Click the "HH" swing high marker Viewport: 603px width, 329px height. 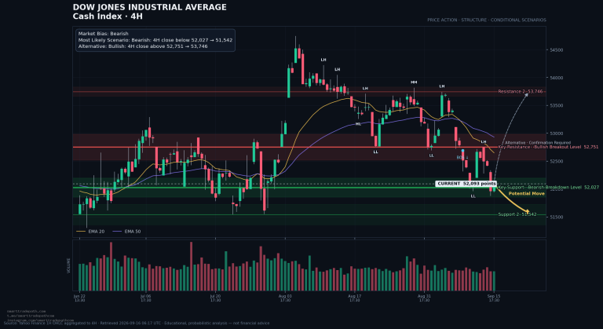414,82
